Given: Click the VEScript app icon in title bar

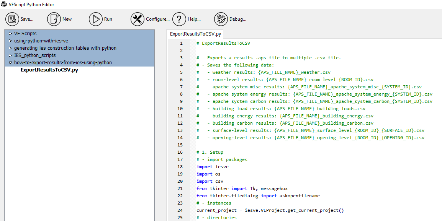Looking at the screenshot, I should tap(4, 4).
